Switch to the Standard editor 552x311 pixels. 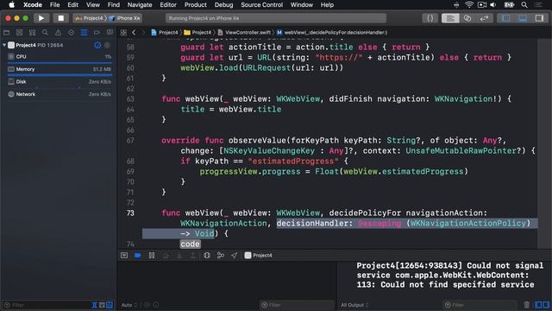pos(450,18)
